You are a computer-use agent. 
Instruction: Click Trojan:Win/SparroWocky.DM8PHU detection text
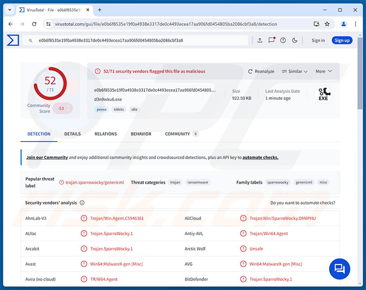coord(283,218)
